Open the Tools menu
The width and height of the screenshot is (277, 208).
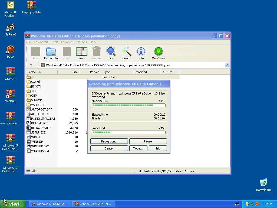tap(55, 42)
